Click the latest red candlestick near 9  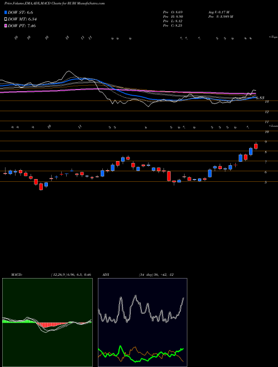coord(256,146)
